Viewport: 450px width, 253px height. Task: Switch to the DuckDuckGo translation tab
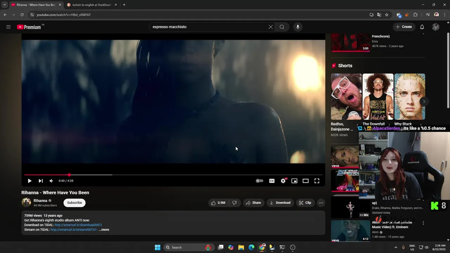92,5
